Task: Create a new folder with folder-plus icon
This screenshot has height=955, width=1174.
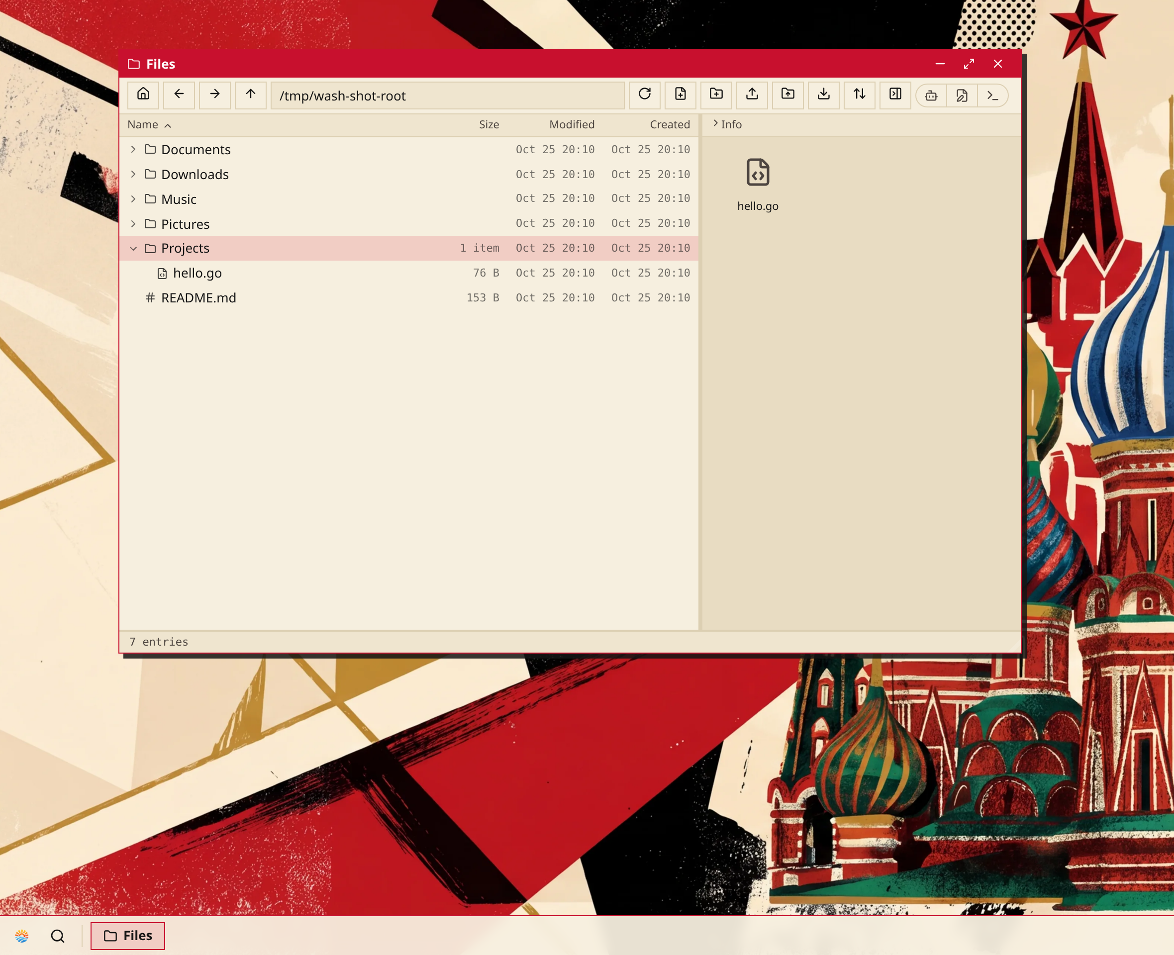Action: point(716,95)
